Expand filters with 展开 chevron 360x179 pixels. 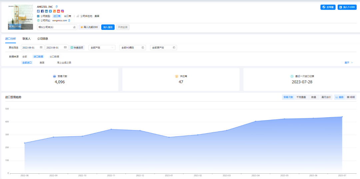point(349,63)
